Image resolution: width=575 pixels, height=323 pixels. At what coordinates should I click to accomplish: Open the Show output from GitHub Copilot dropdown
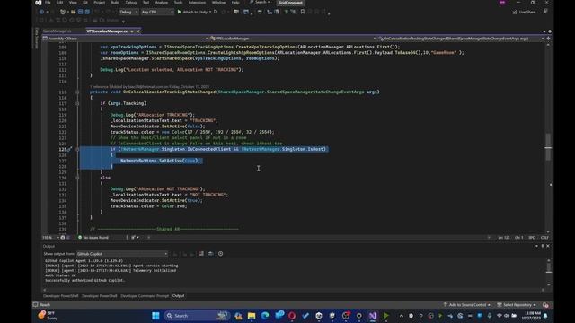pyautogui.click(x=122, y=254)
